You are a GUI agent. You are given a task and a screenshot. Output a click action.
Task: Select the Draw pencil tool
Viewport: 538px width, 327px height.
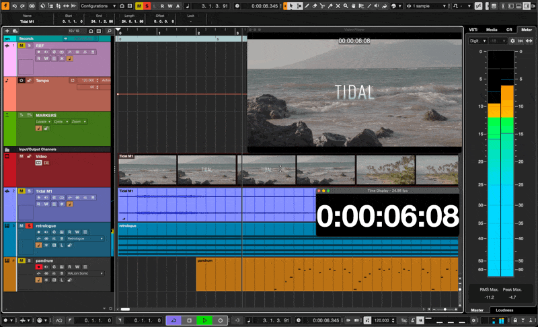click(305, 6)
